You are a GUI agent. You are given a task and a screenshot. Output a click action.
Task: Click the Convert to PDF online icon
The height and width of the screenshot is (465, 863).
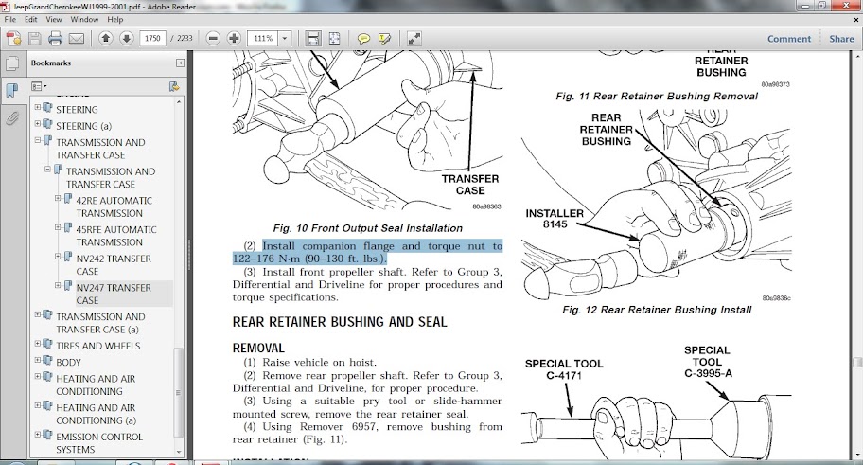[13, 39]
